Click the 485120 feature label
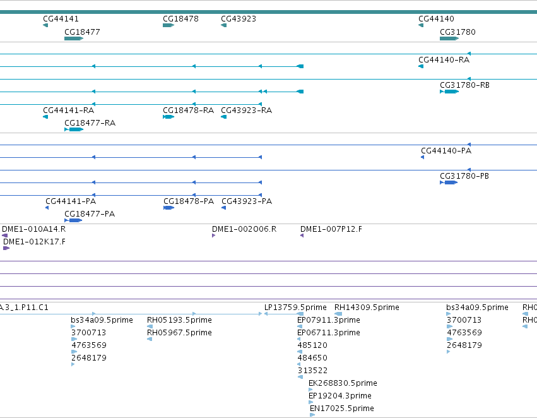 click(x=312, y=345)
